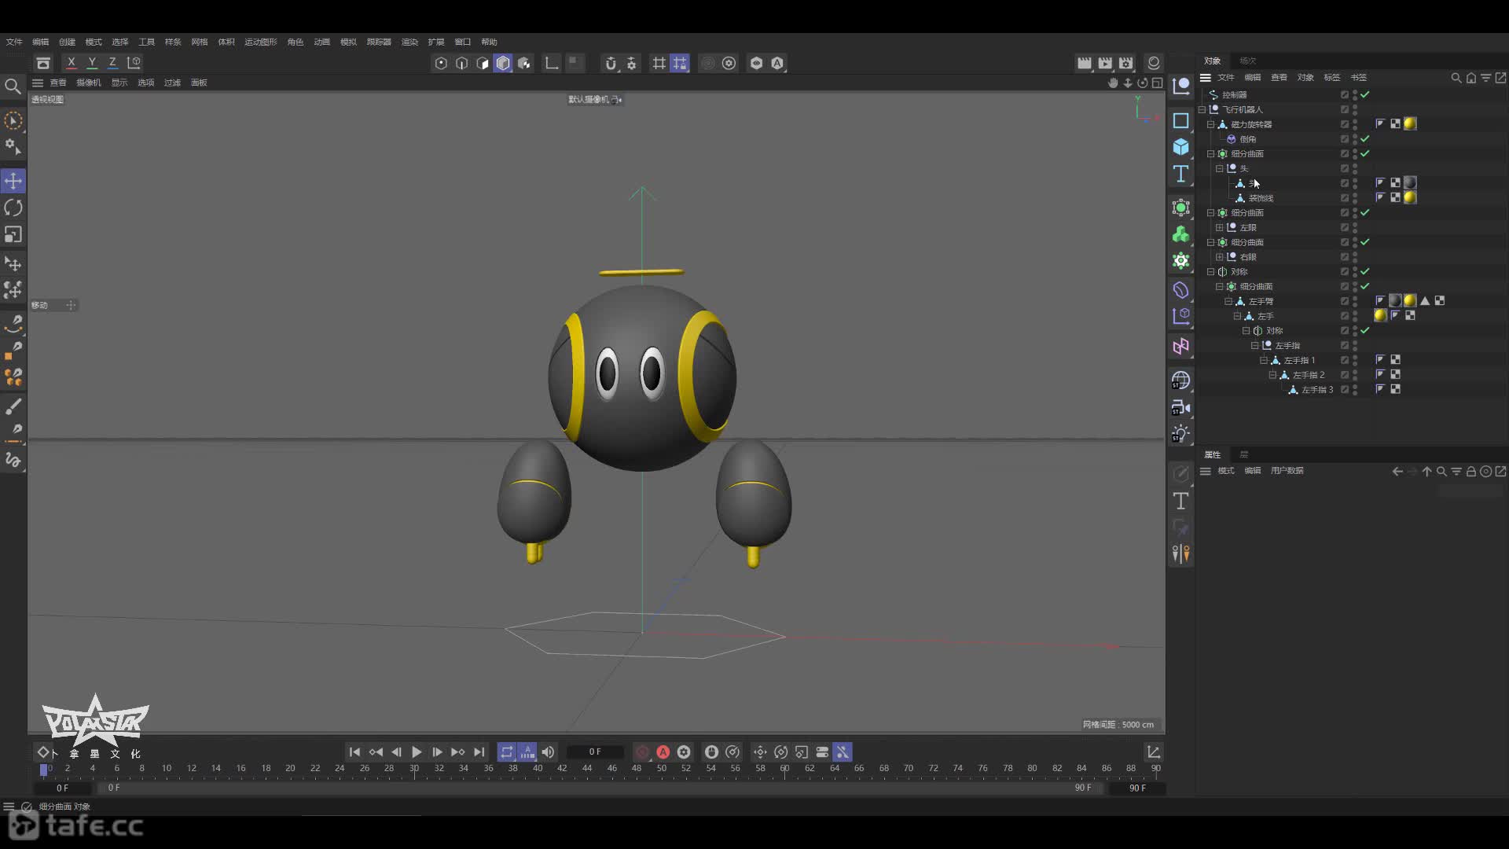
Task: Toggle green checkmark of 控制器 object
Action: tap(1365, 94)
